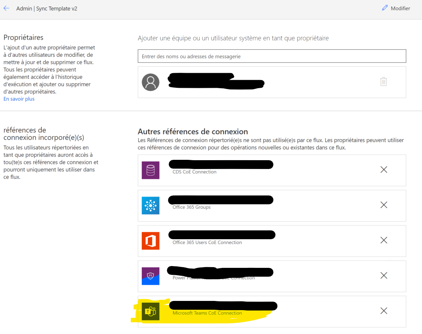Select the Office 365 Groups label
The image size is (422, 334).
192,207
